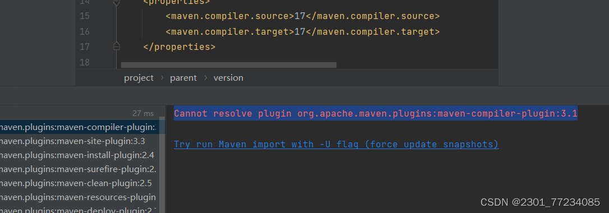This screenshot has width=609, height=213.
Task: Click line number 18 in the gutter
Action: click(84, 62)
